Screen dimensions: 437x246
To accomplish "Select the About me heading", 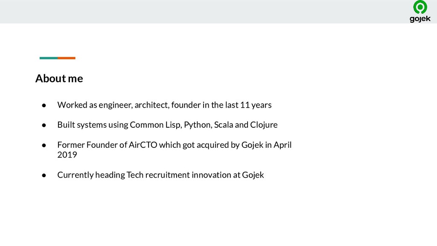I will point(59,79).
